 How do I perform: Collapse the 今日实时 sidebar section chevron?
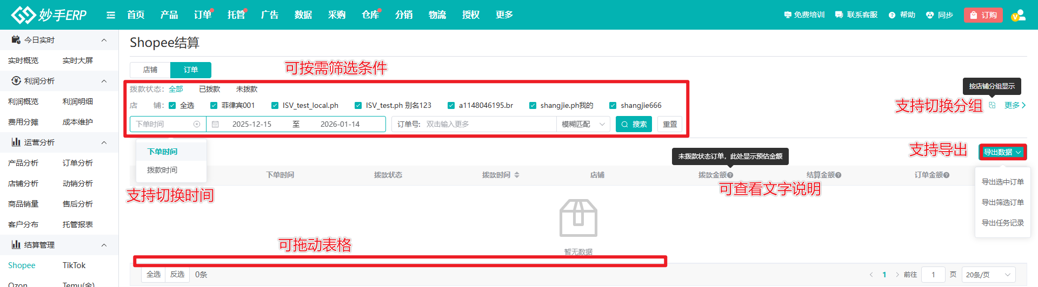[104, 40]
